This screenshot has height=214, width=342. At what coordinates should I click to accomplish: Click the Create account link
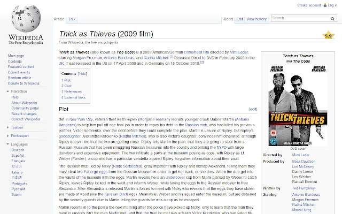pyautogui.click(x=309, y=5)
